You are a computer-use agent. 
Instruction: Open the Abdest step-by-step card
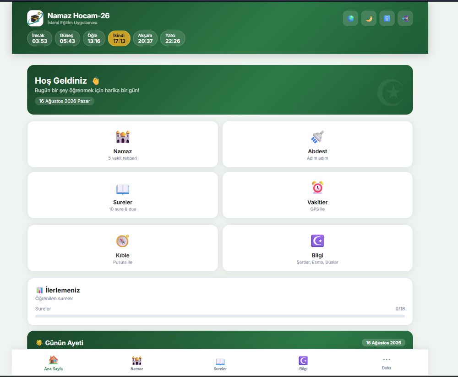point(317,144)
